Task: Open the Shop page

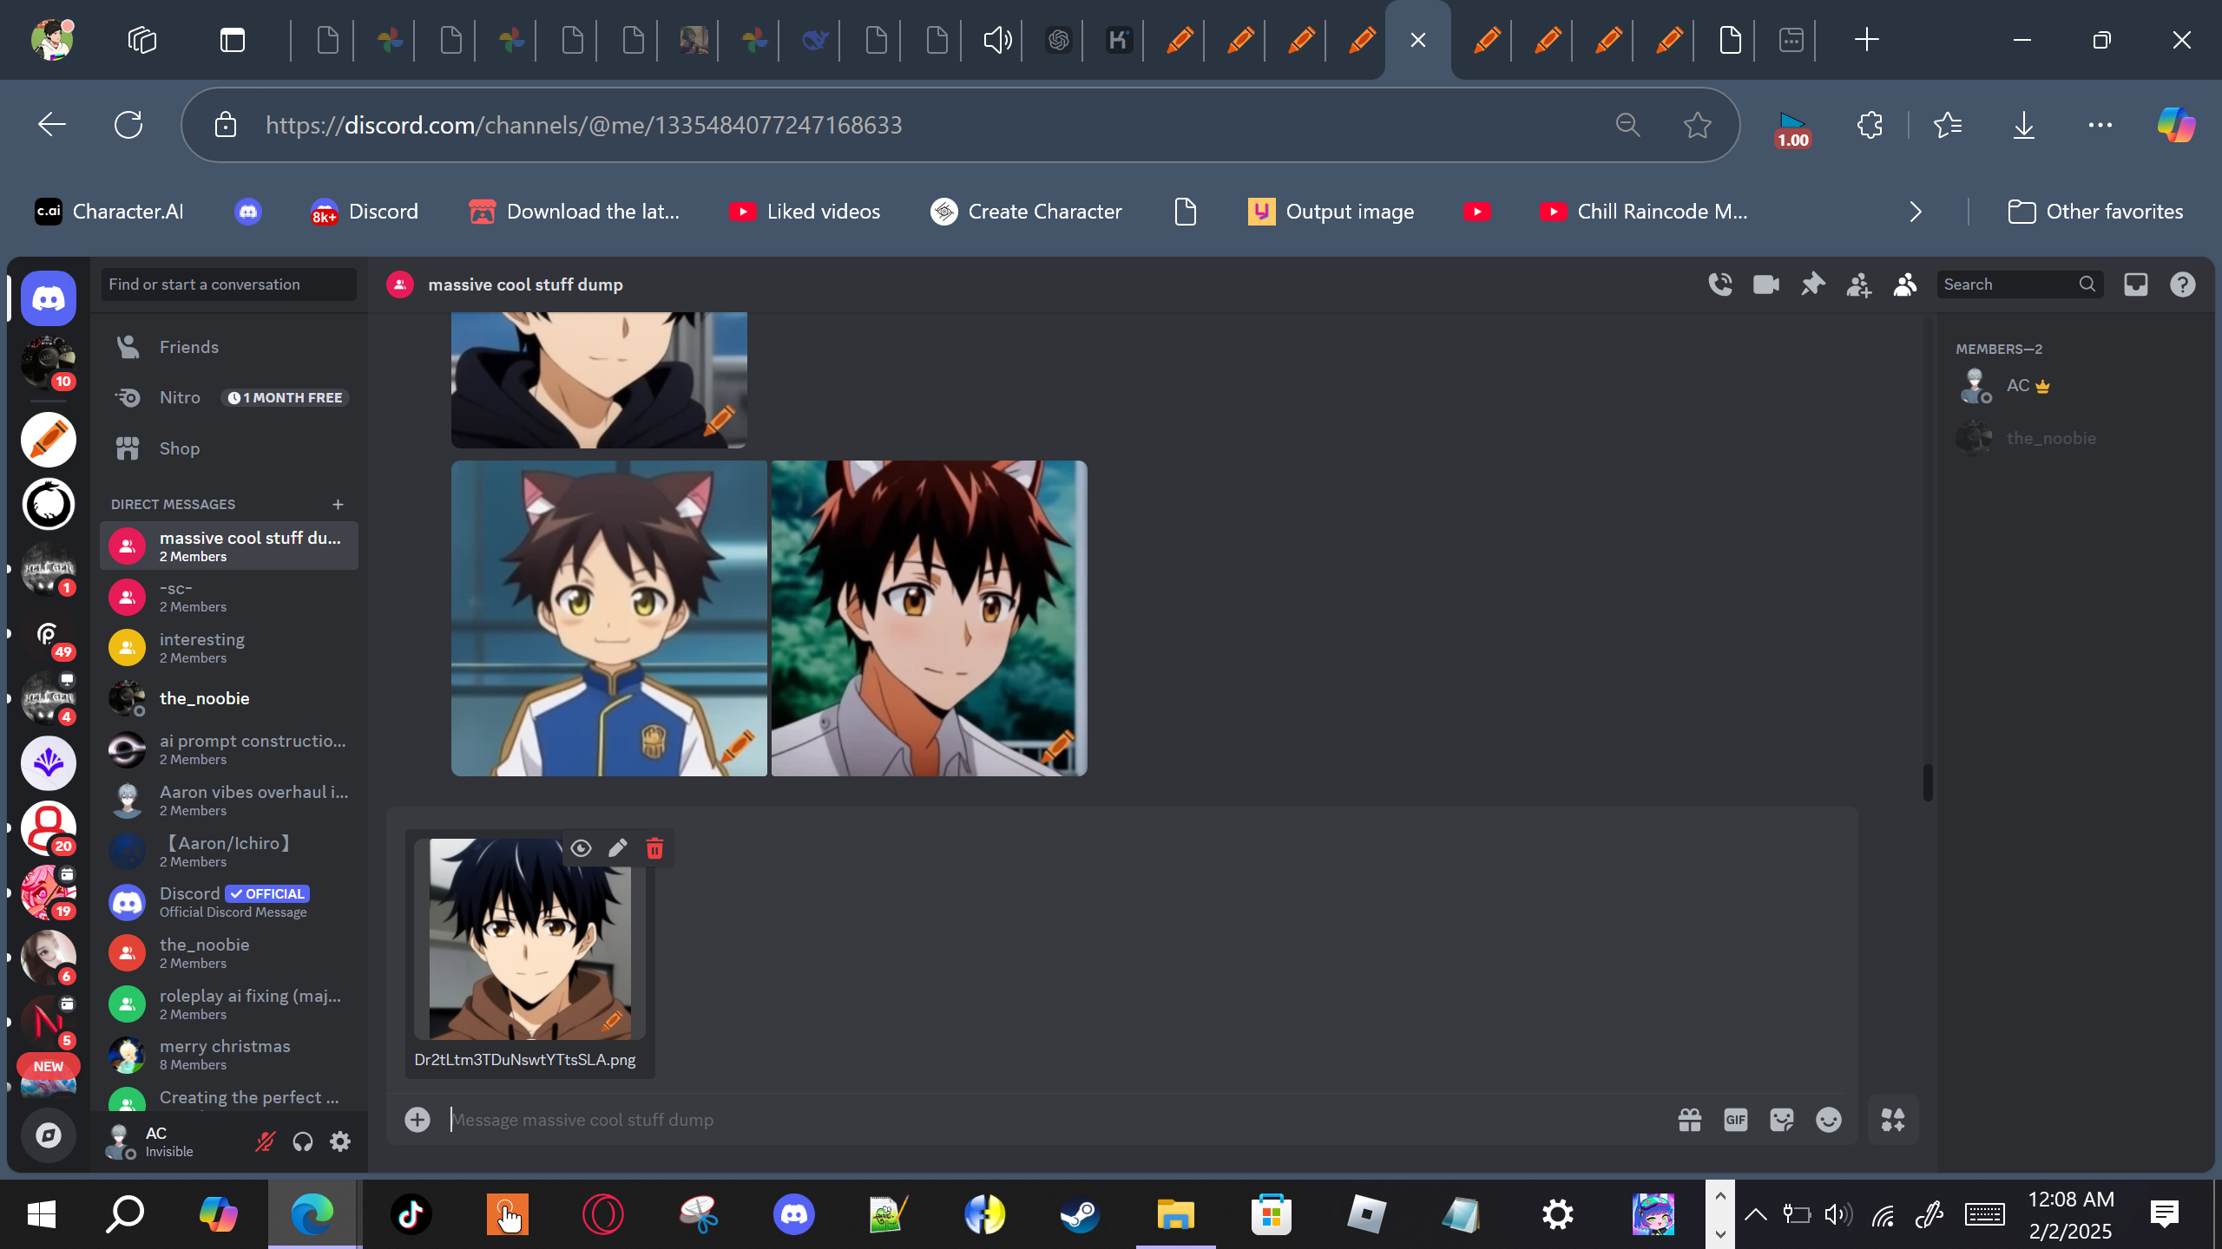Action: (x=179, y=448)
